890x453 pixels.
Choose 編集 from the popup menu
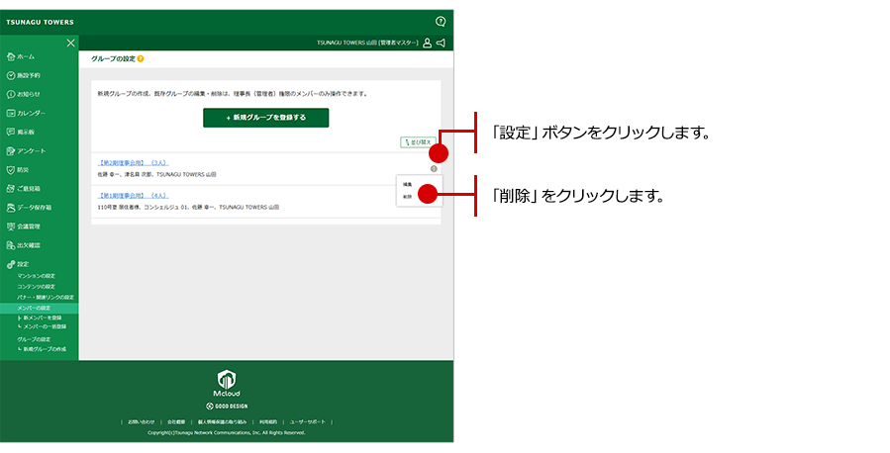[x=407, y=184]
